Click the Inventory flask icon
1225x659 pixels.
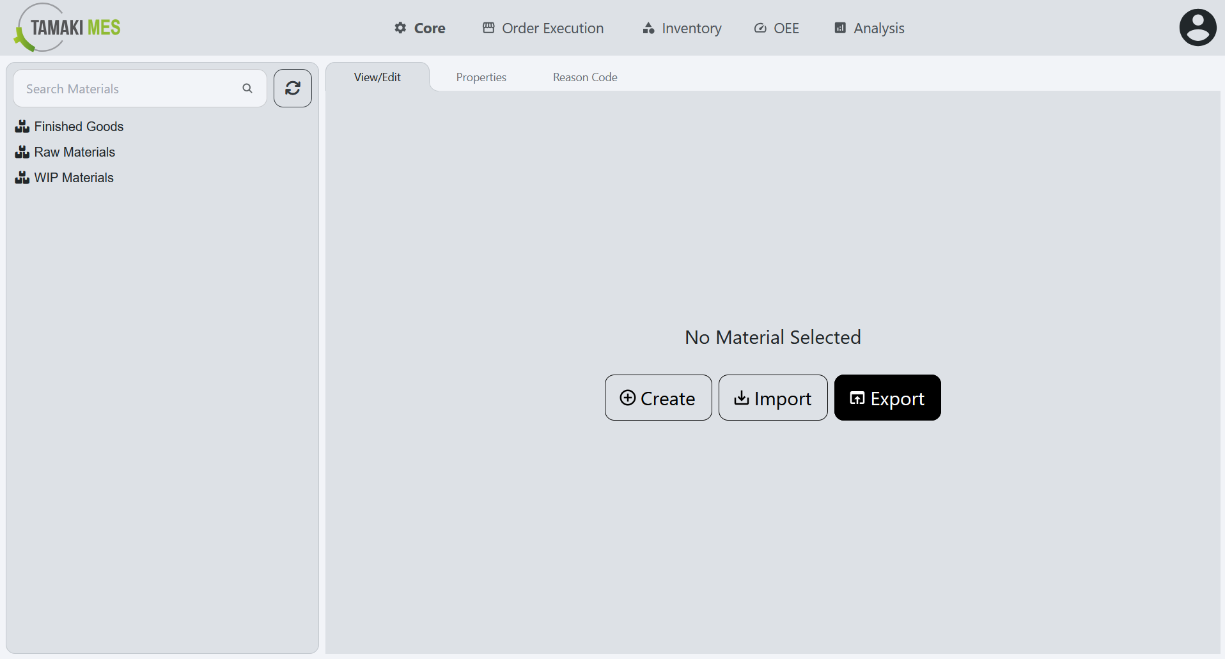tap(648, 27)
